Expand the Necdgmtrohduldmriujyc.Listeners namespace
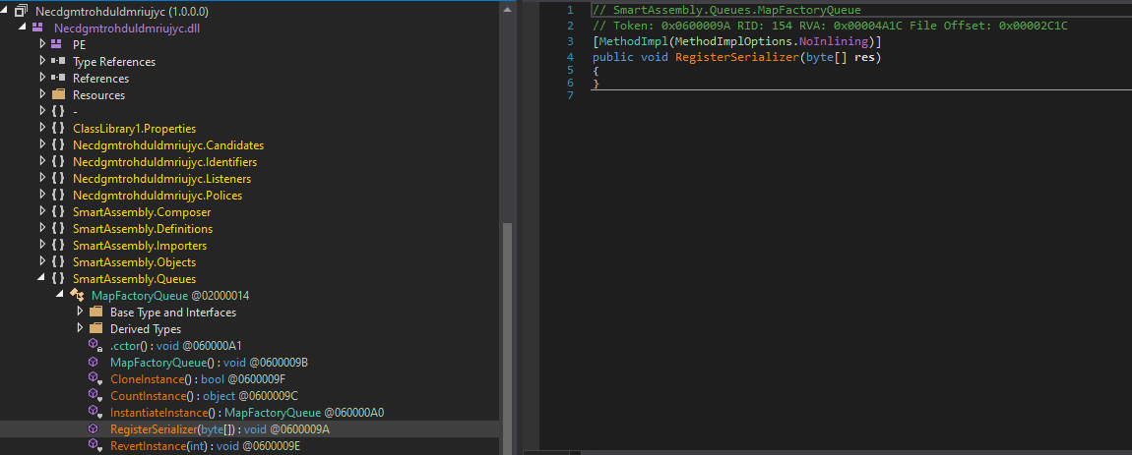Viewport: 1132px width, 455px height. 42,178
